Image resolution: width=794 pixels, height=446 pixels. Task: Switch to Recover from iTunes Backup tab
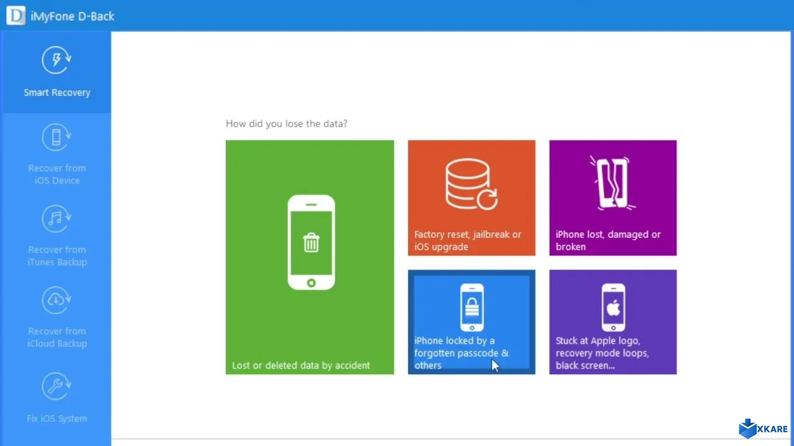coord(57,256)
